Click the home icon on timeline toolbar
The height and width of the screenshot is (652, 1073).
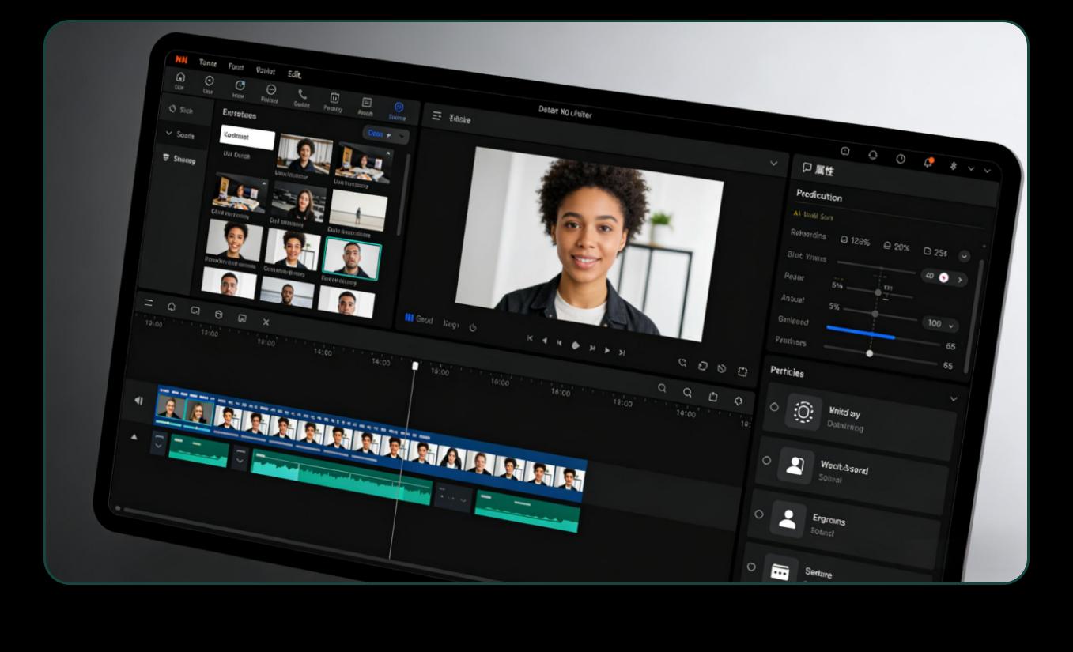point(172,307)
